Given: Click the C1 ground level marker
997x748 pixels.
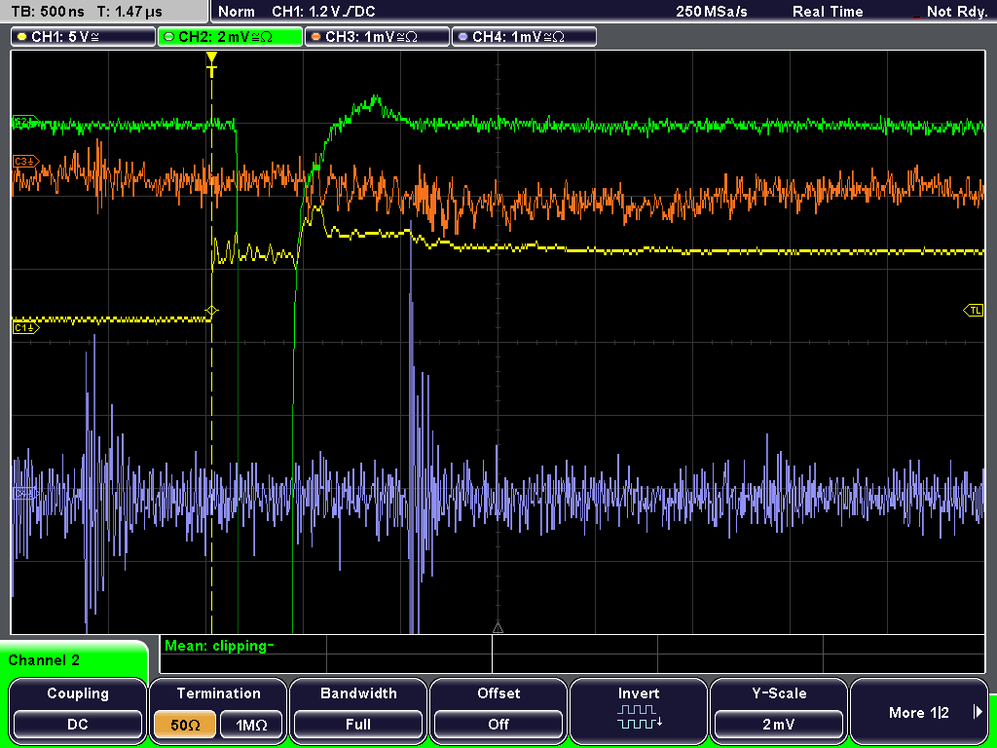Looking at the screenshot, I should point(25,327).
